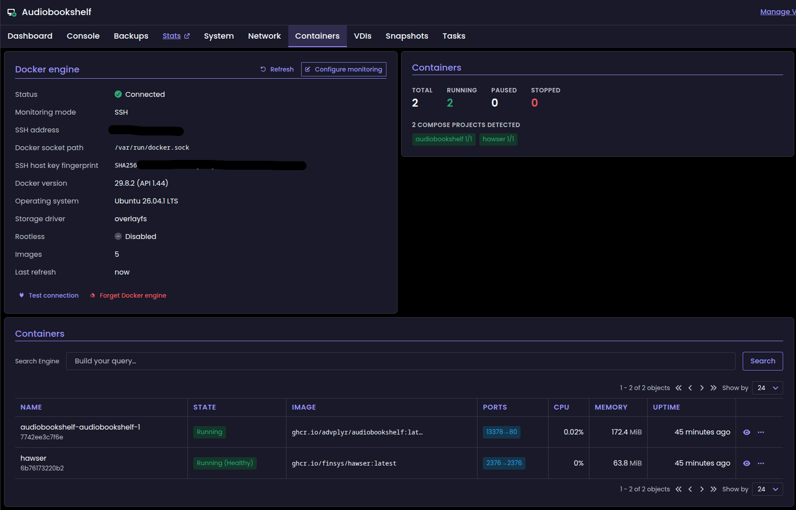
Task: Open more actions menu for hawser row
Action: (761, 463)
